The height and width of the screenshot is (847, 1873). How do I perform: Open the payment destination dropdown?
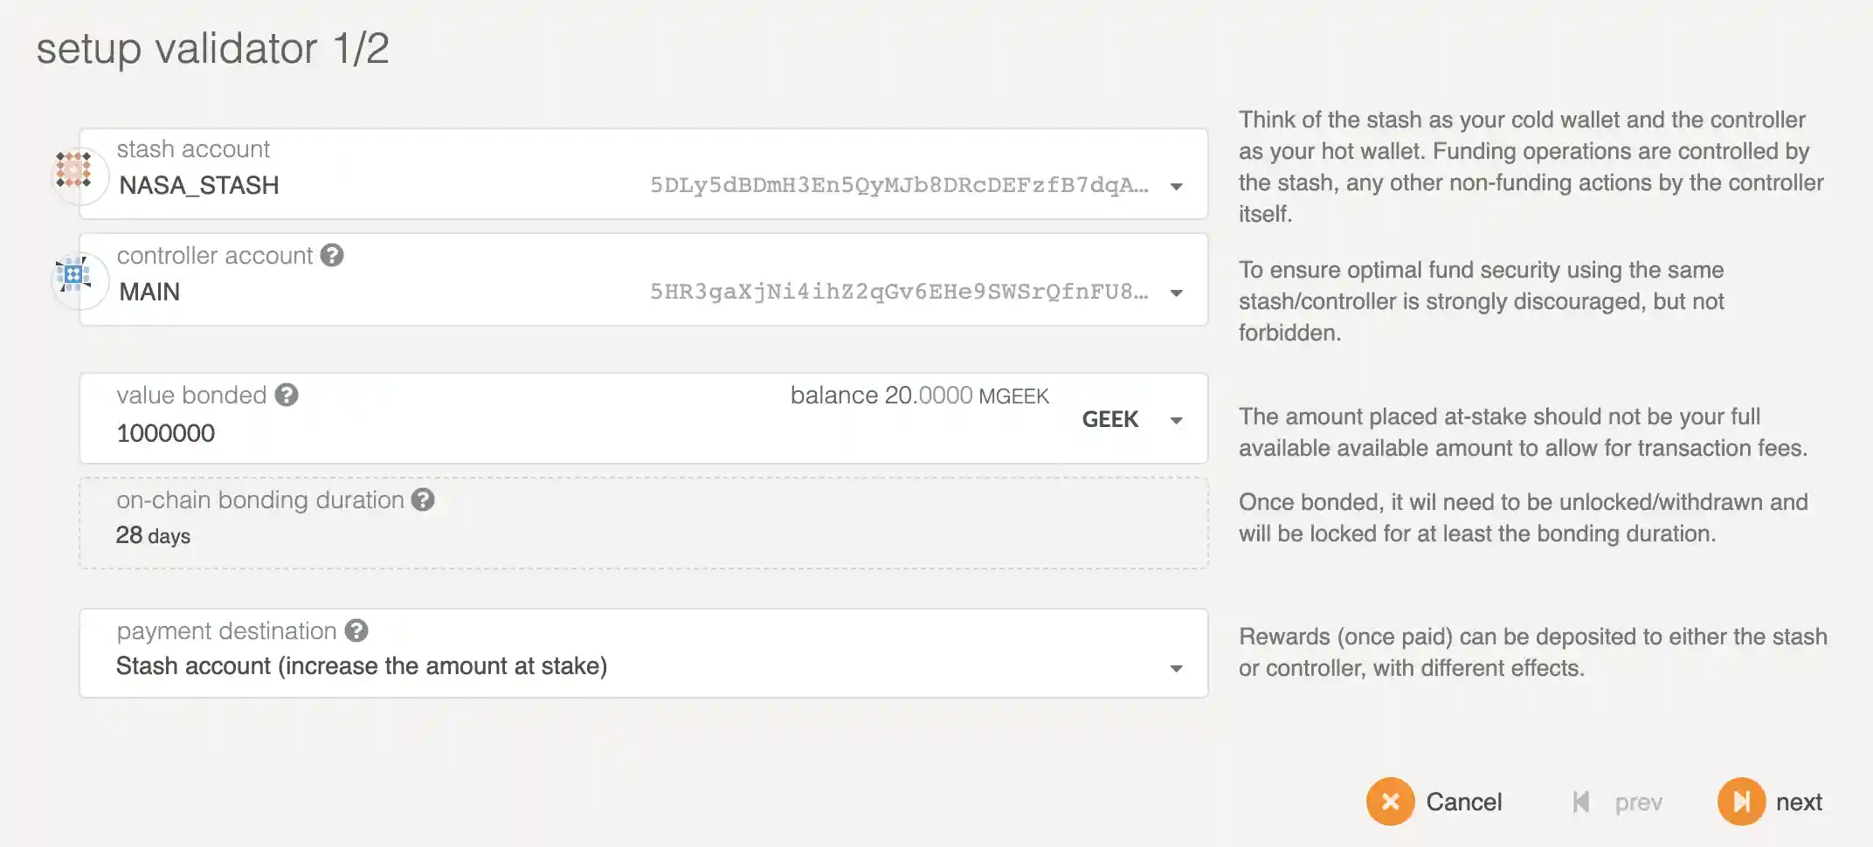point(1178,666)
